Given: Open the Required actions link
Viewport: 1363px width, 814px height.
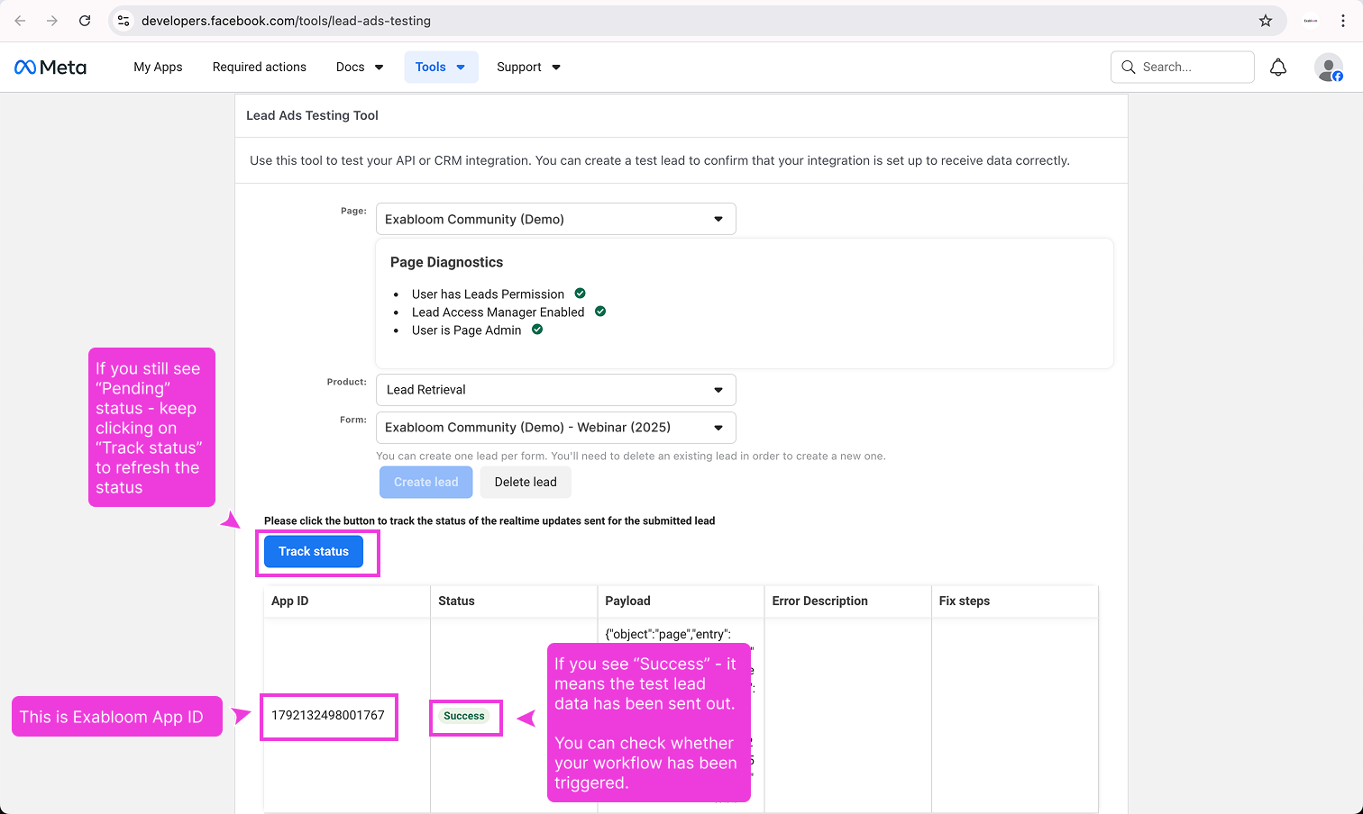Looking at the screenshot, I should pos(259,68).
